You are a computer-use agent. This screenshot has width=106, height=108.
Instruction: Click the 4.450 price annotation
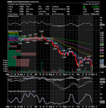[24, 36]
